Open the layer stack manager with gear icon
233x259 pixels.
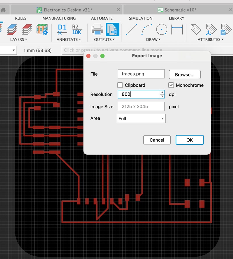click(42, 29)
